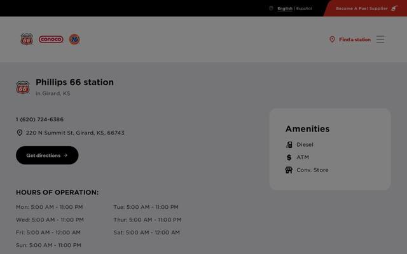This screenshot has width=407, height=254.
Task: Click the ATM dollar sign icon
Action: coord(289,157)
